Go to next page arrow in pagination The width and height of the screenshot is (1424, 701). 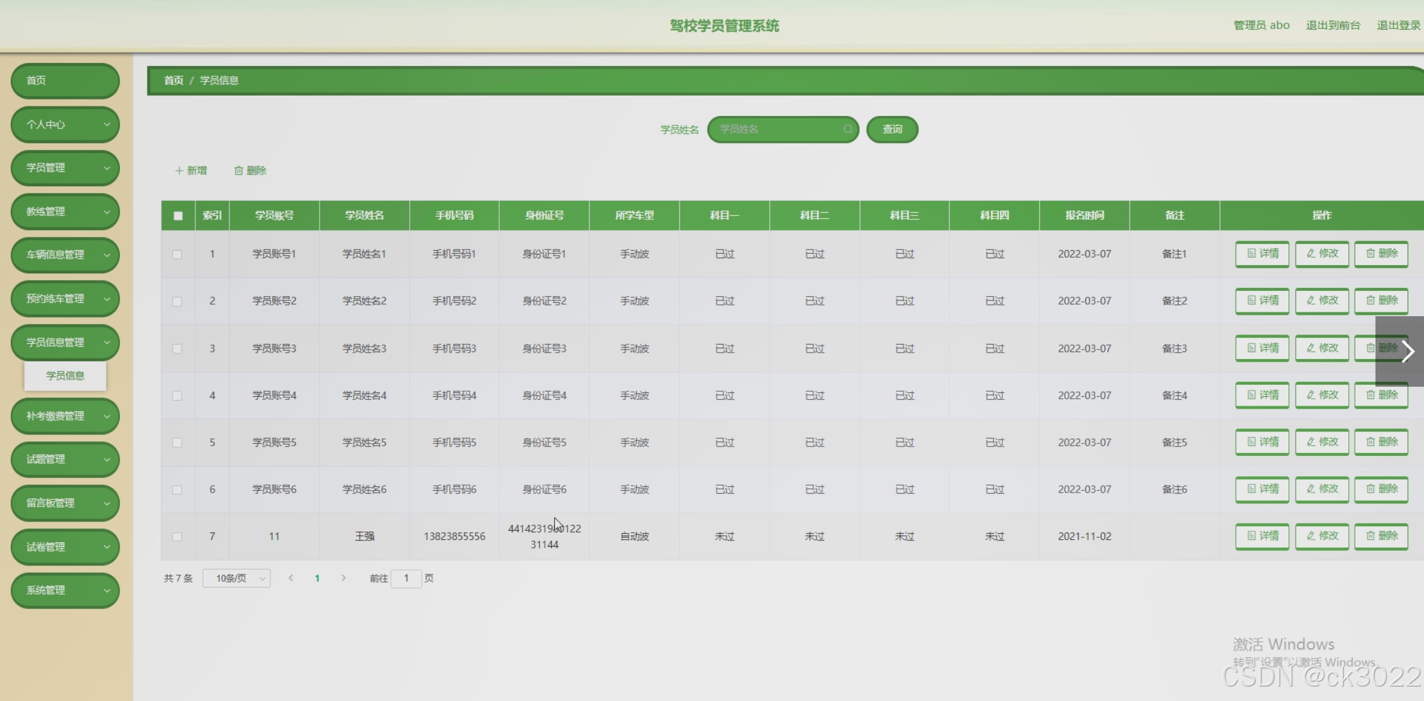344,578
